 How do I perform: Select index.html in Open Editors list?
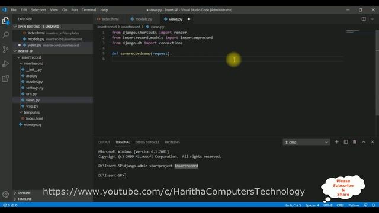(x=53, y=33)
